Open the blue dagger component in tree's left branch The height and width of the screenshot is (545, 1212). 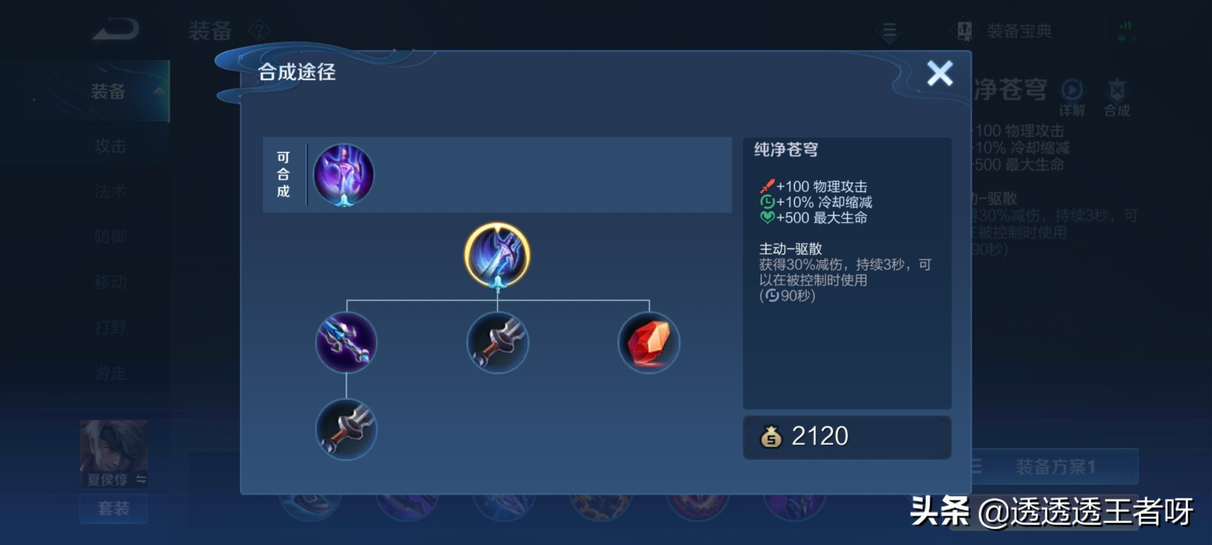(346, 343)
